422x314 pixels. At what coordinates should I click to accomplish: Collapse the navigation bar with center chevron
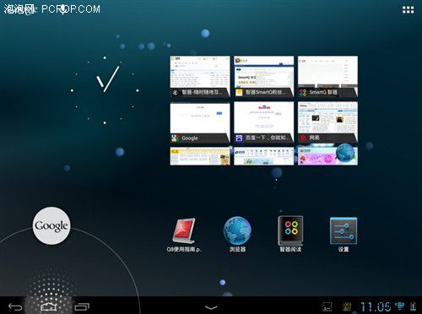(211, 307)
